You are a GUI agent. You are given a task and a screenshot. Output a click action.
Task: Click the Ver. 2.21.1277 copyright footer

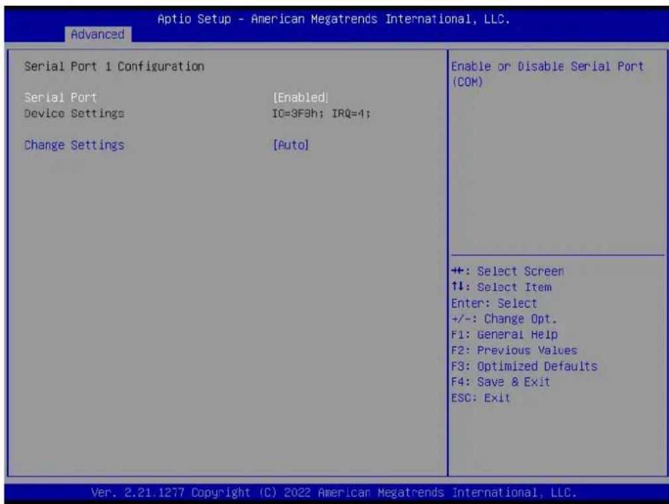(x=334, y=493)
